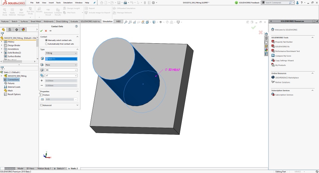Select Connections in the simulation tree

13,80
